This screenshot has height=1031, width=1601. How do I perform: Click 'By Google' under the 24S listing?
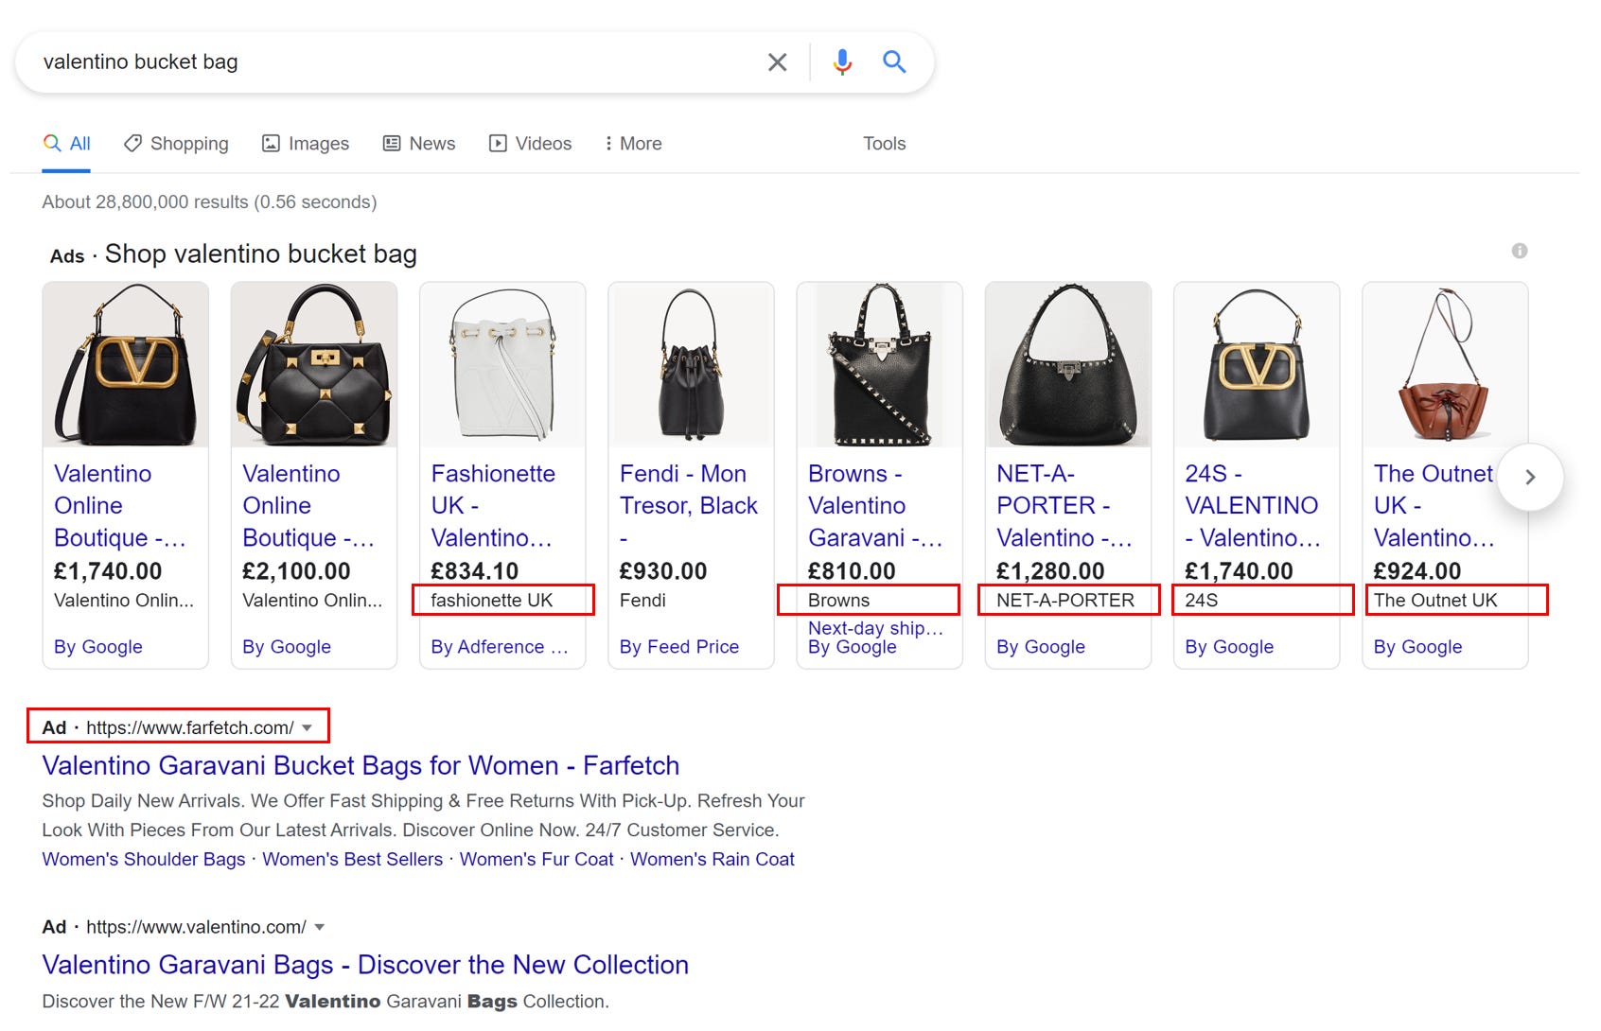pos(1229,647)
